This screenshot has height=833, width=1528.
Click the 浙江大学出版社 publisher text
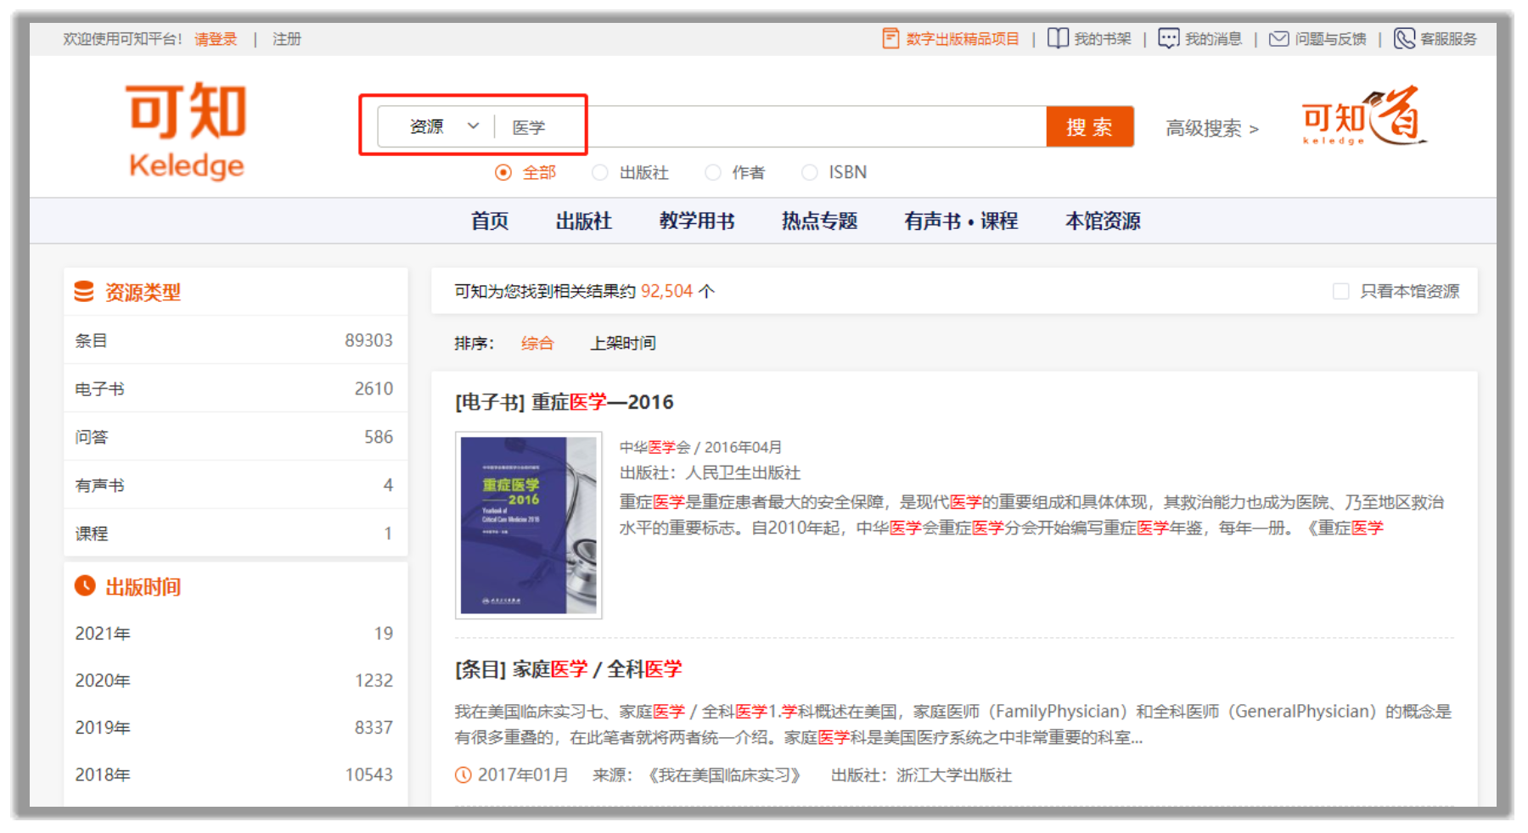tap(954, 774)
